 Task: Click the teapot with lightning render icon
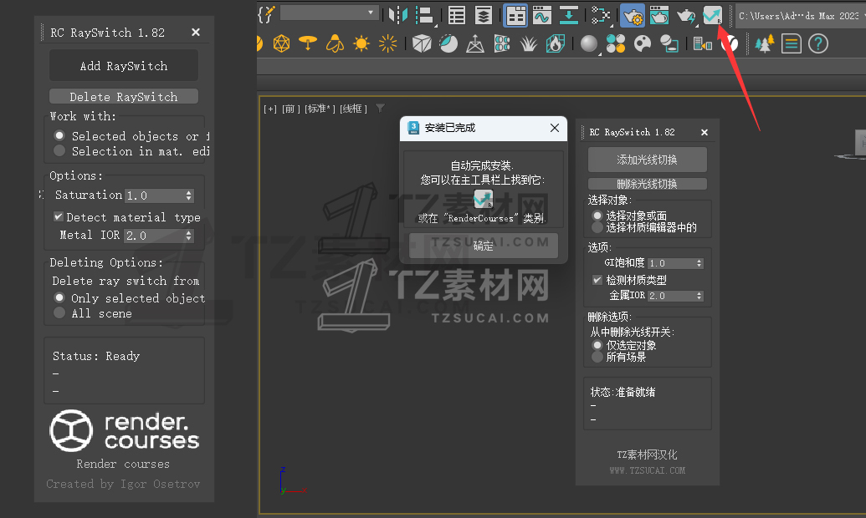point(685,15)
